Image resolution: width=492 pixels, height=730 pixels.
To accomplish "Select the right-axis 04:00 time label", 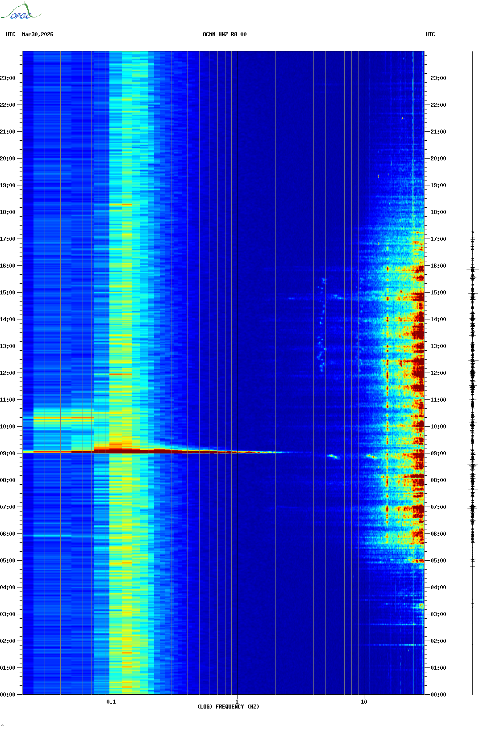I will (438, 587).
